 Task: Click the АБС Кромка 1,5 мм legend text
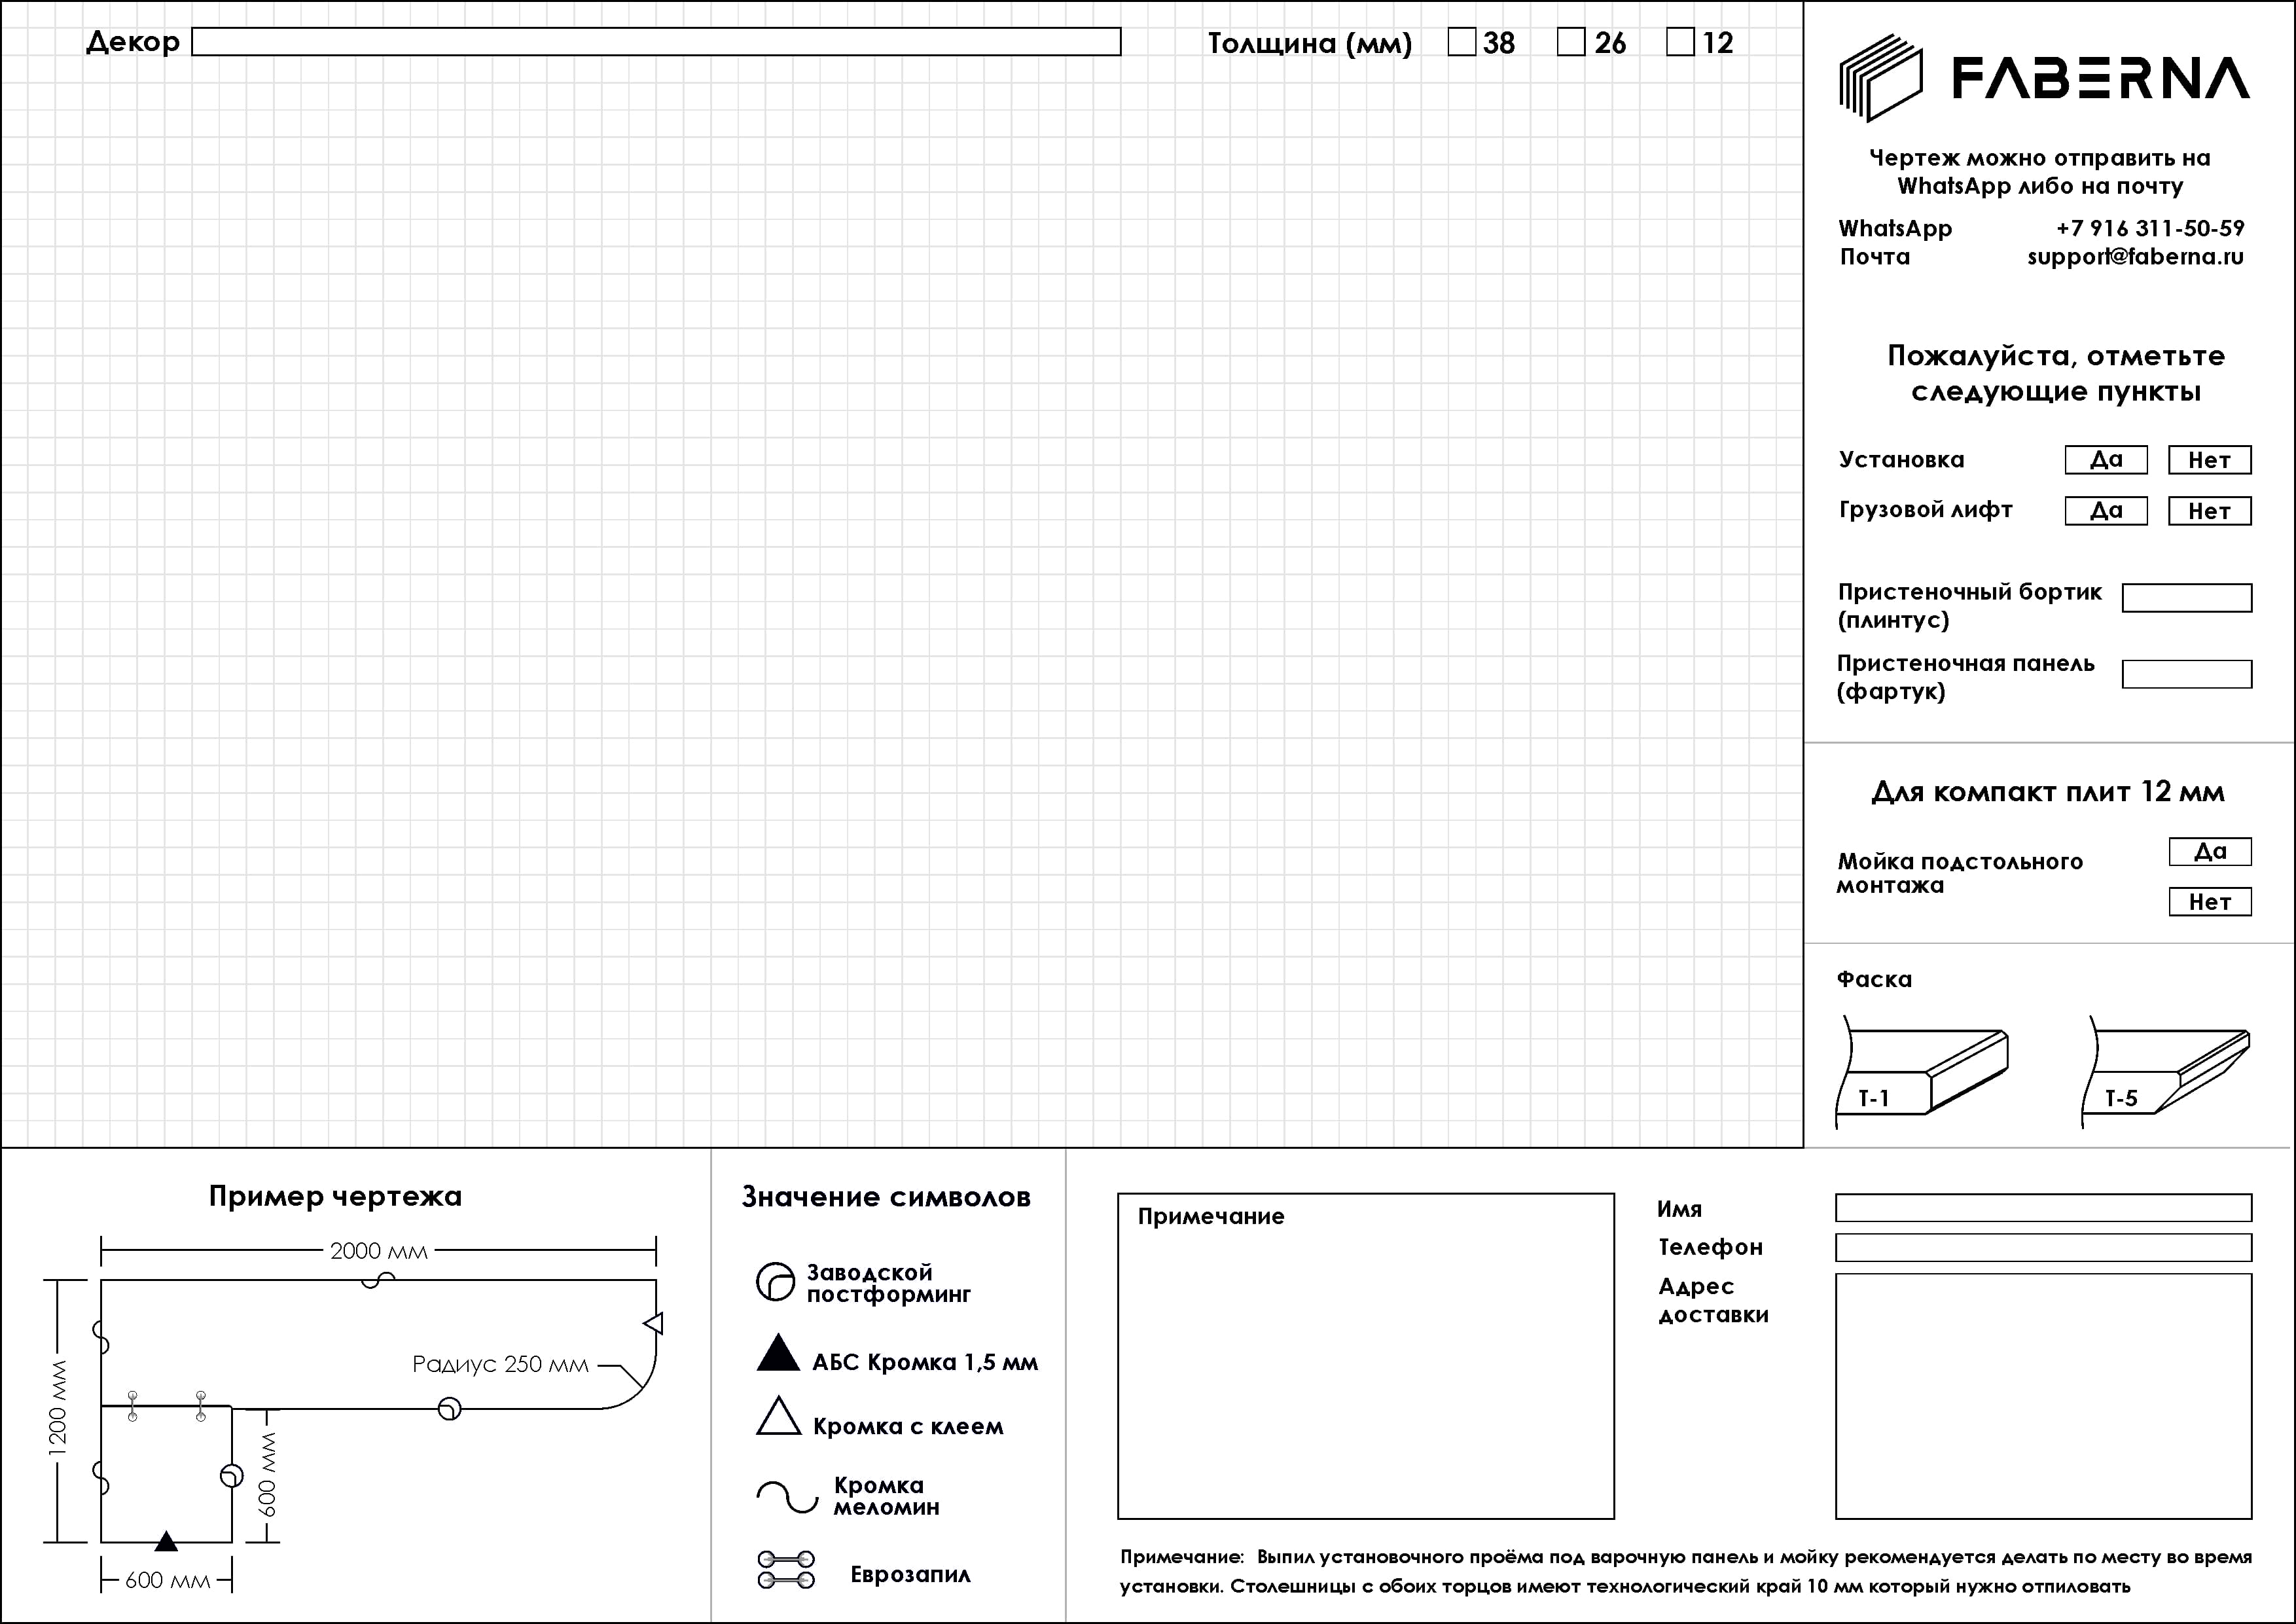(x=925, y=1362)
